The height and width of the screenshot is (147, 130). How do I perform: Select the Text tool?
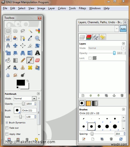(37, 53)
